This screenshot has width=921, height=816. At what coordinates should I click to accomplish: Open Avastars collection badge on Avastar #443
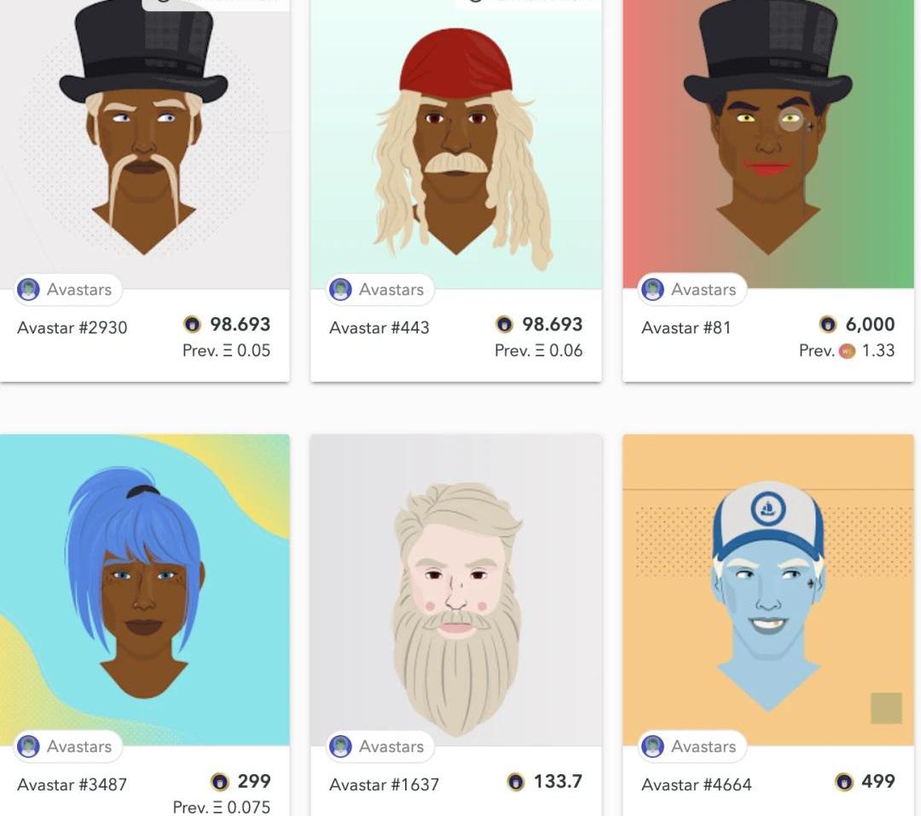click(x=380, y=290)
